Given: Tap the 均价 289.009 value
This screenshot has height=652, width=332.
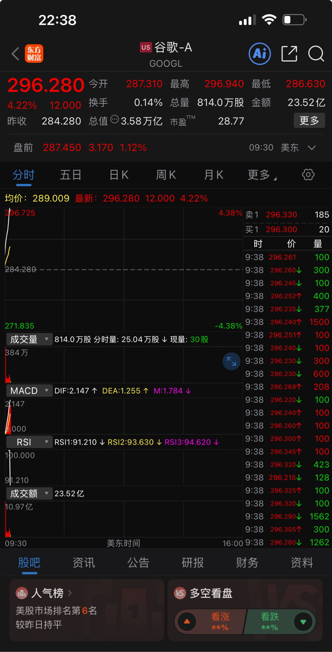Looking at the screenshot, I should coord(51,199).
